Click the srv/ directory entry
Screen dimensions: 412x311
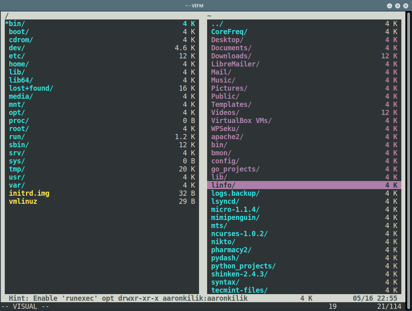(102, 153)
